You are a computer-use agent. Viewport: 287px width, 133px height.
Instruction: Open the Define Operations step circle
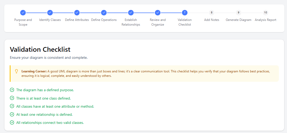pyautogui.click(x=104, y=13)
